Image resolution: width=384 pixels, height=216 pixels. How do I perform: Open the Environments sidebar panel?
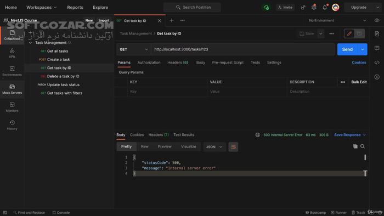tap(12, 71)
